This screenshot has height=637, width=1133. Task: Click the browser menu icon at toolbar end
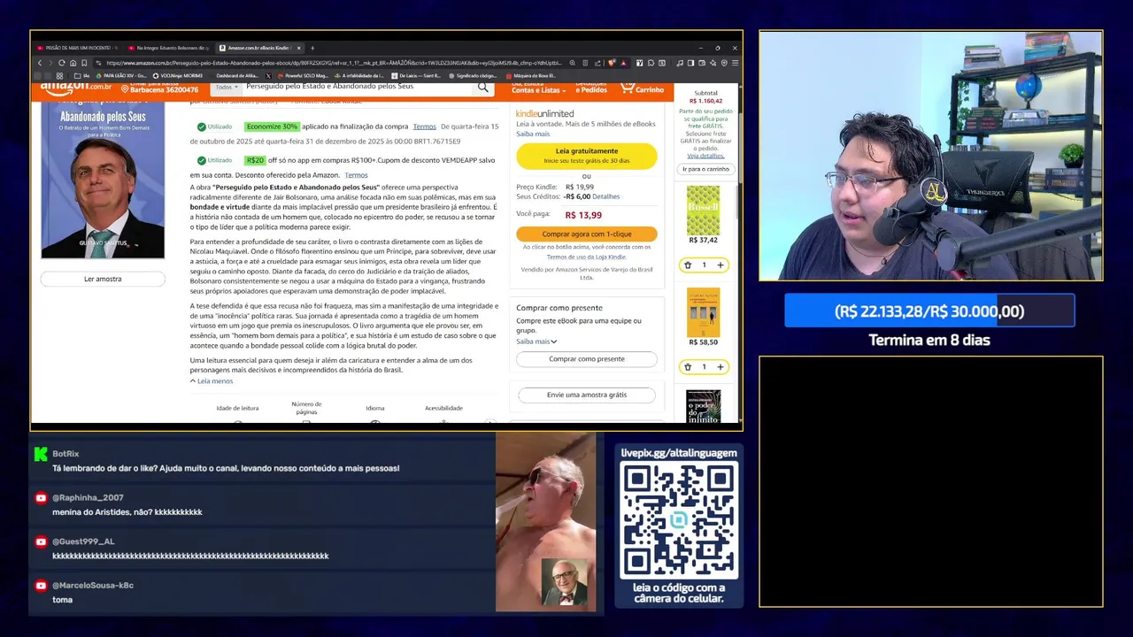pyautogui.click(x=736, y=63)
